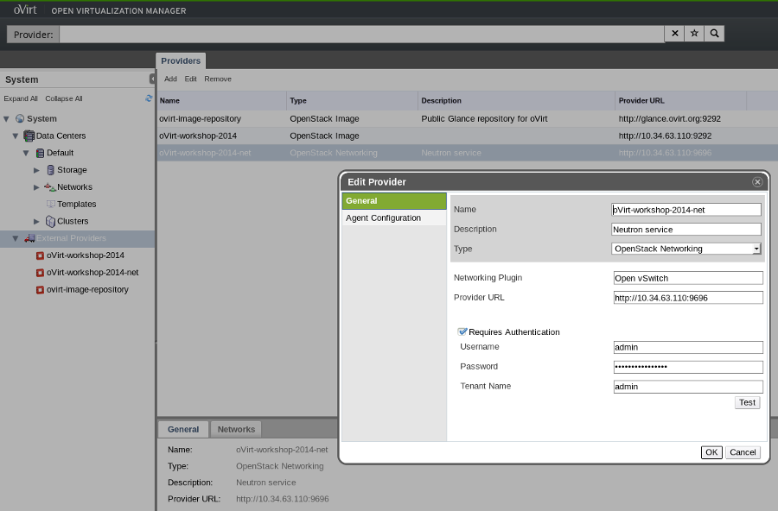Click the Clusters icon in tree
The image size is (778, 511).
[x=51, y=221]
